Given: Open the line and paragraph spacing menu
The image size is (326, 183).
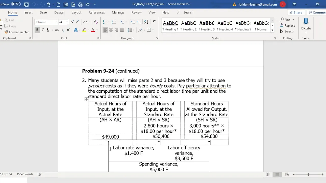Looking at the screenshot, I should click(131, 30).
